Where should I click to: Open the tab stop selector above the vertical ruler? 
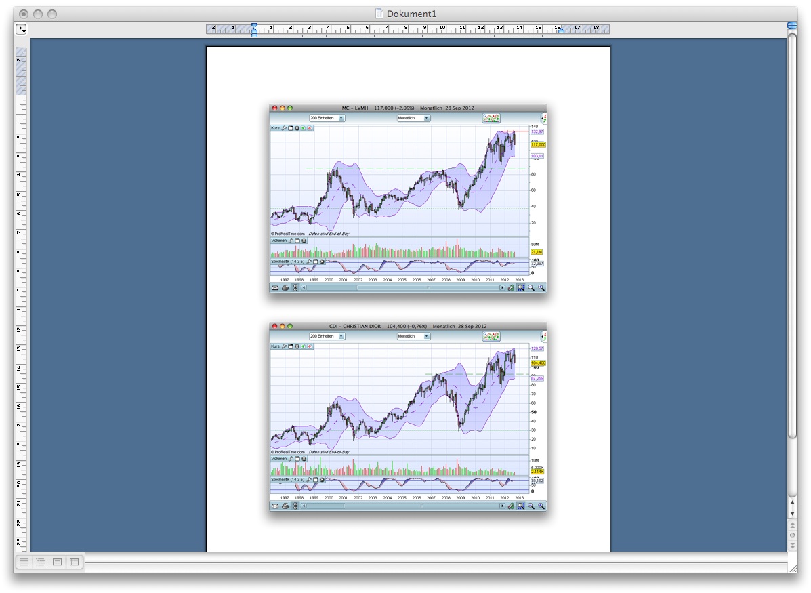tap(21, 30)
